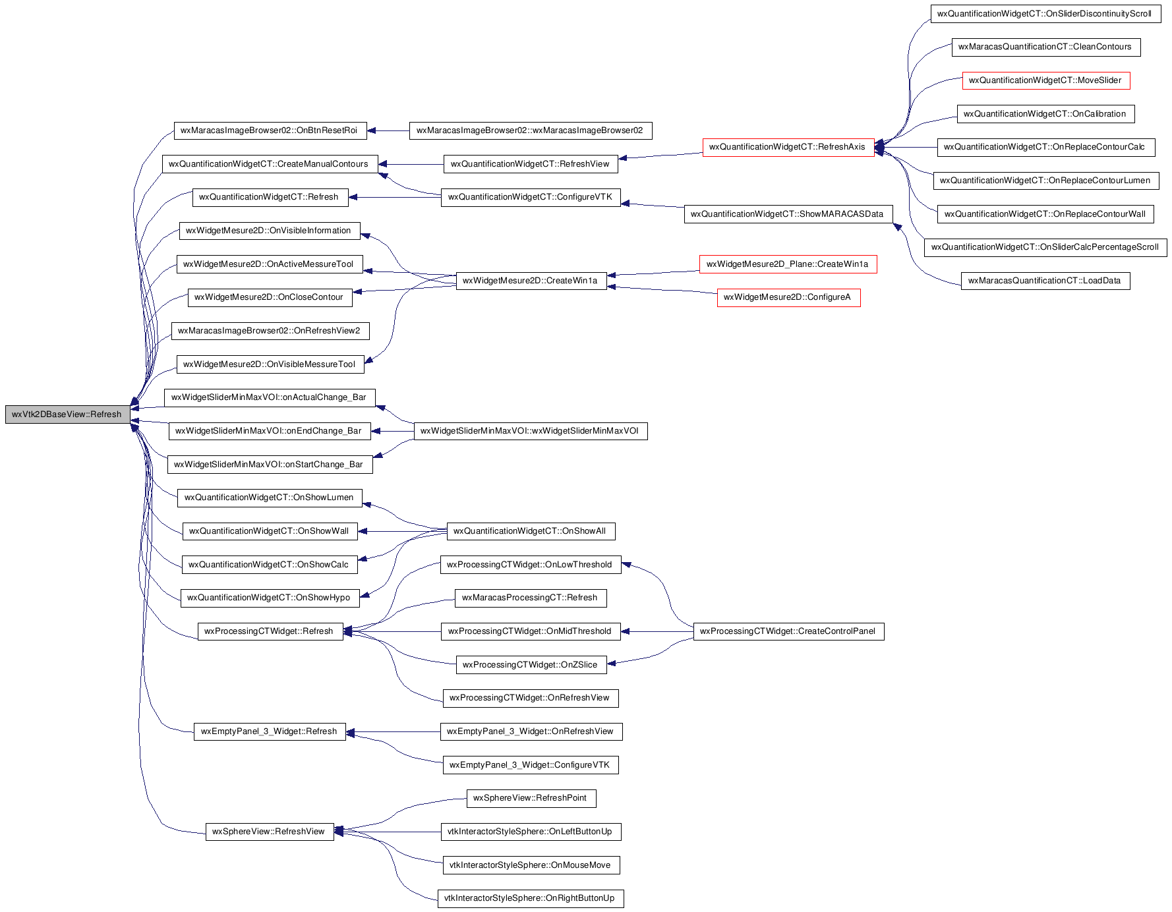Select wxWidgetSliderMinMaxVOI::wxWidgetSliderMinMaxVOI constructor node
The width and height of the screenshot is (1172, 912).
(531, 431)
